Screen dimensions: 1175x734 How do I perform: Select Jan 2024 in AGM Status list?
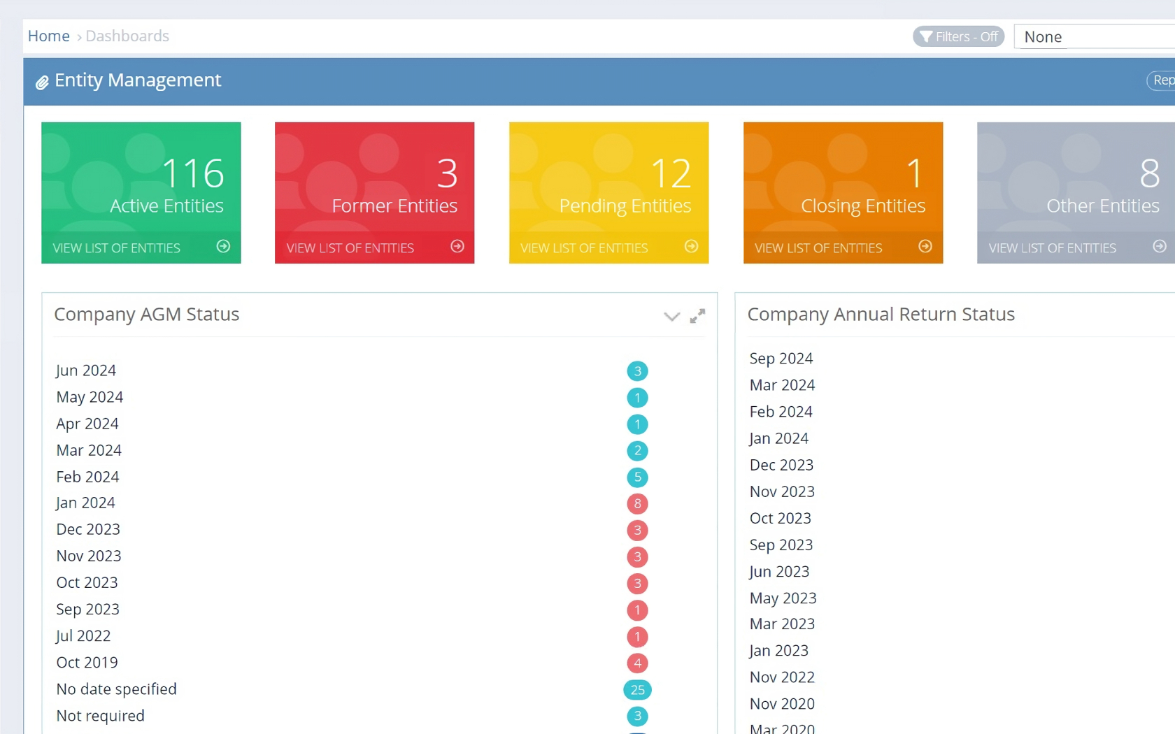coord(86,503)
